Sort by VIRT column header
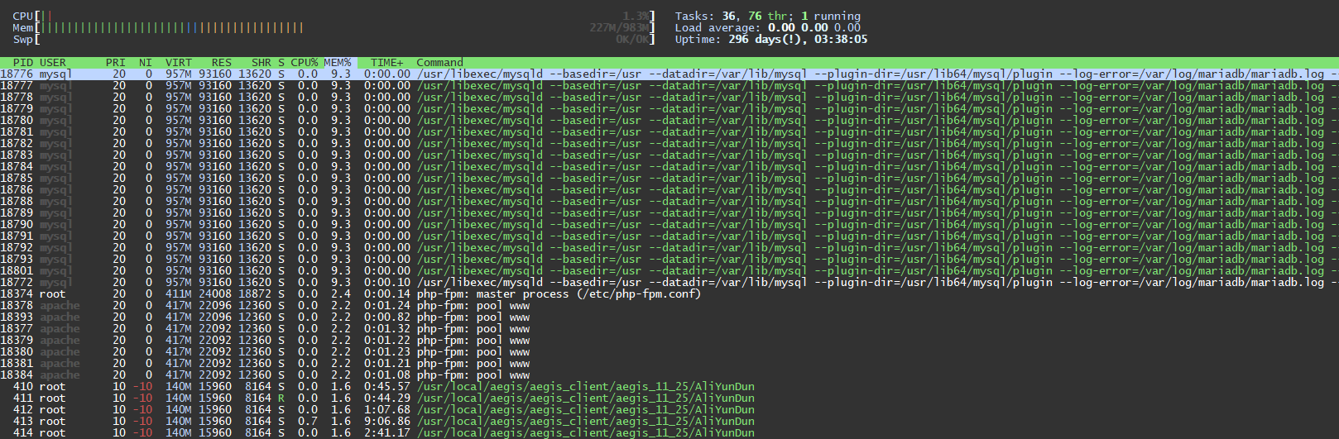The height and width of the screenshot is (439, 1339). 179,63
